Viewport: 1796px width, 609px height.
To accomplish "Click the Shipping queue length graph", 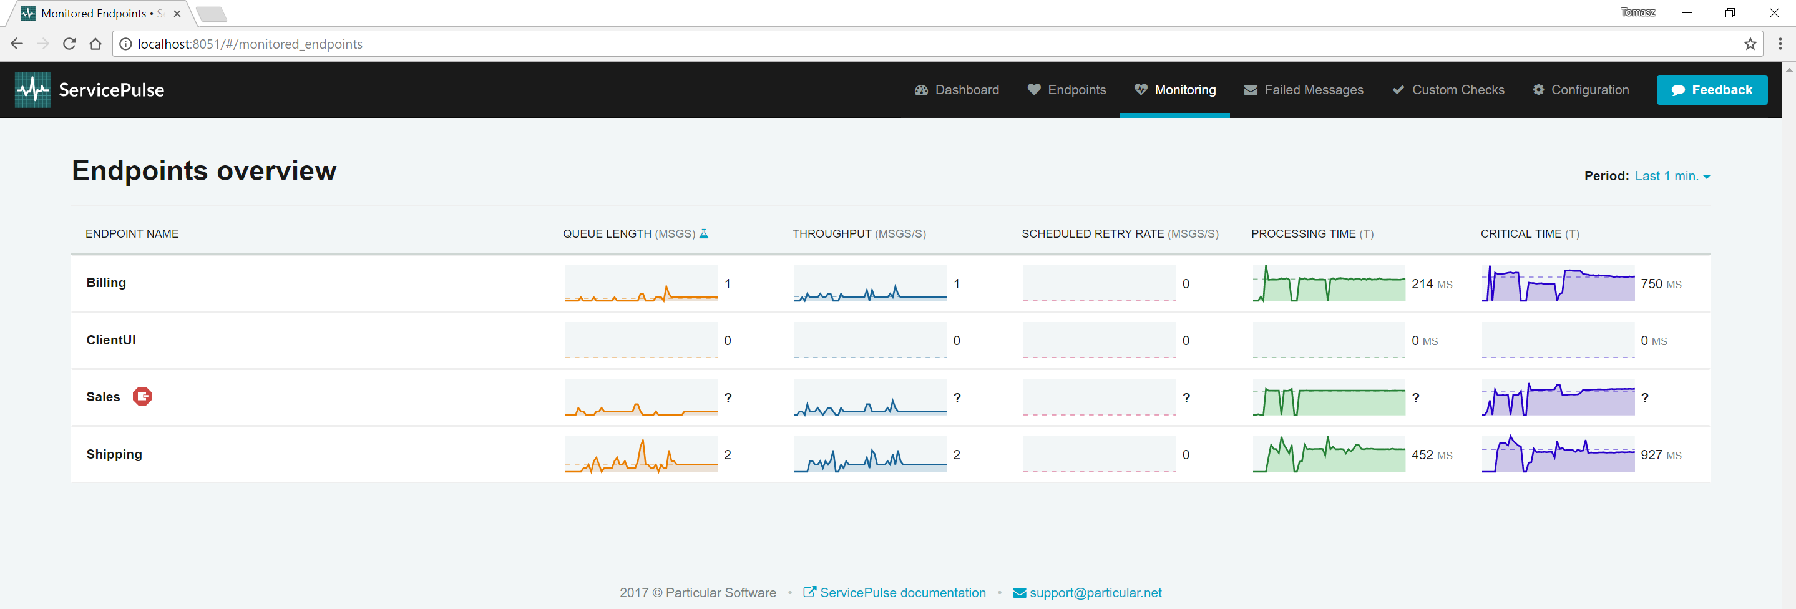I will [642, 454].
